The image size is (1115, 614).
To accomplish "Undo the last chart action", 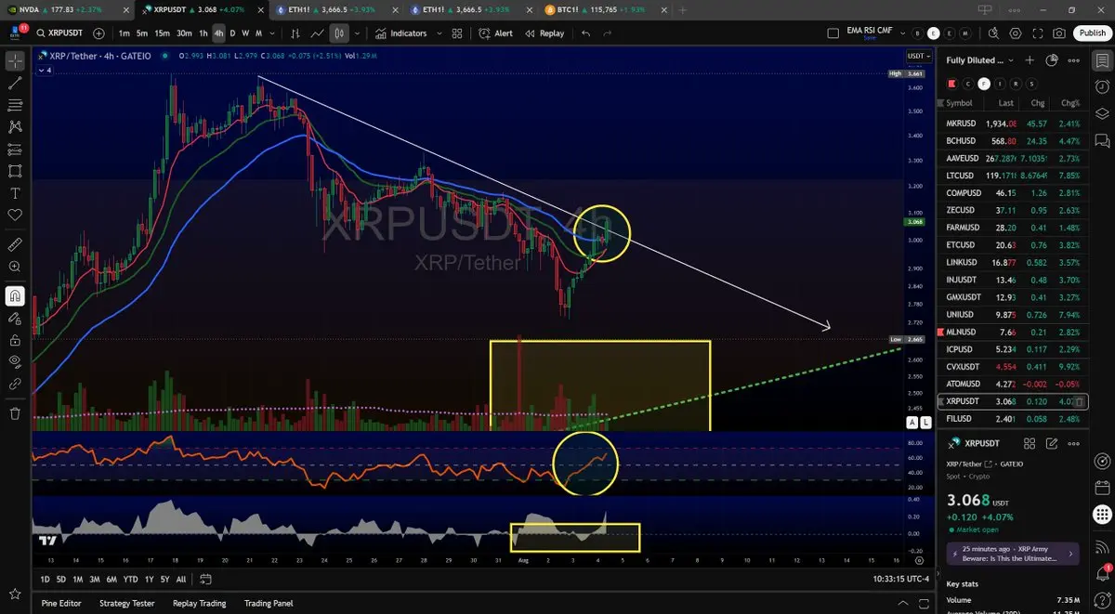I will (585, 33).
